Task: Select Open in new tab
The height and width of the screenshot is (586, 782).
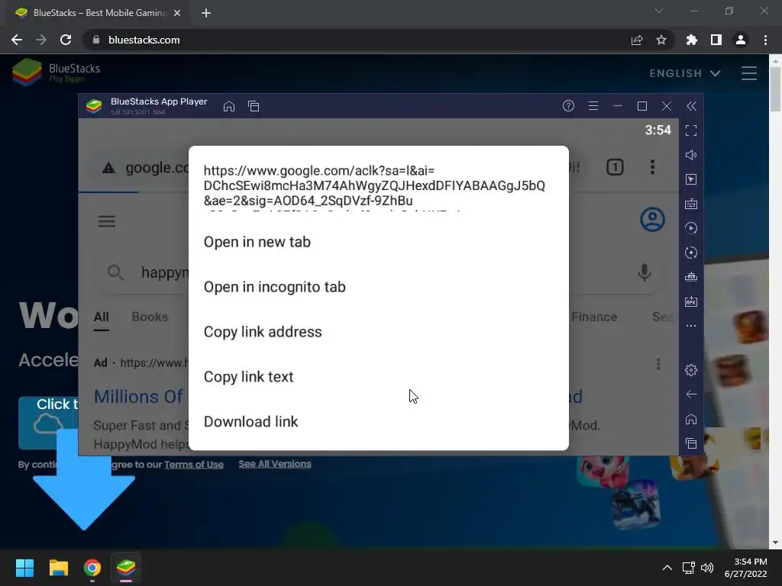Action: click(379, 242)
